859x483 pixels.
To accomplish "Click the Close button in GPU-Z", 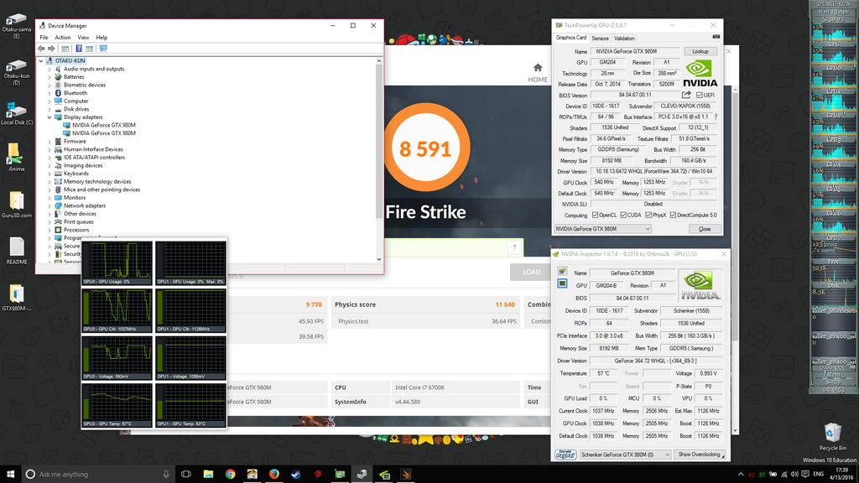I will (705, 229).
